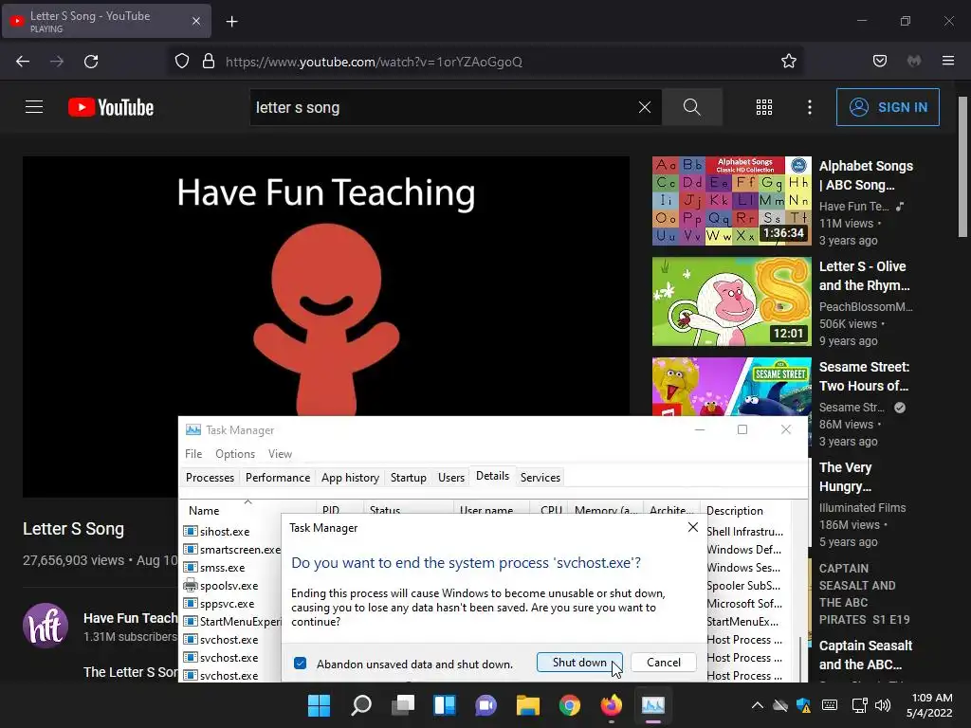Select the sppsvc.exe row

(x=232, y=603)
